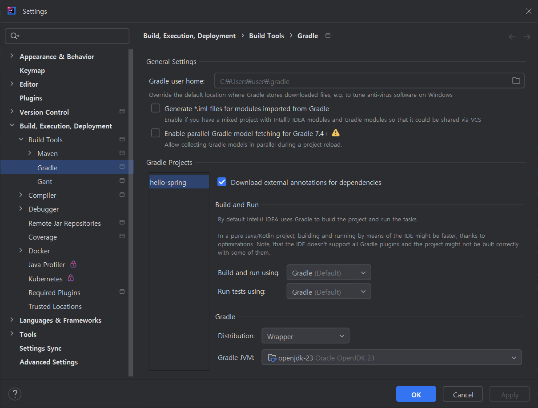Image resolution: width=538 pixels, height=408 pixels.
Task: Expand the Editor section
Action: [12, 84]
